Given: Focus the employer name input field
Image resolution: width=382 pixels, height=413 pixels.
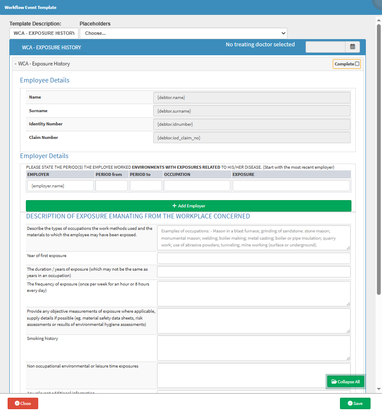Looking at the screenshot, I should pyautogui.click(x=60, y=186).
